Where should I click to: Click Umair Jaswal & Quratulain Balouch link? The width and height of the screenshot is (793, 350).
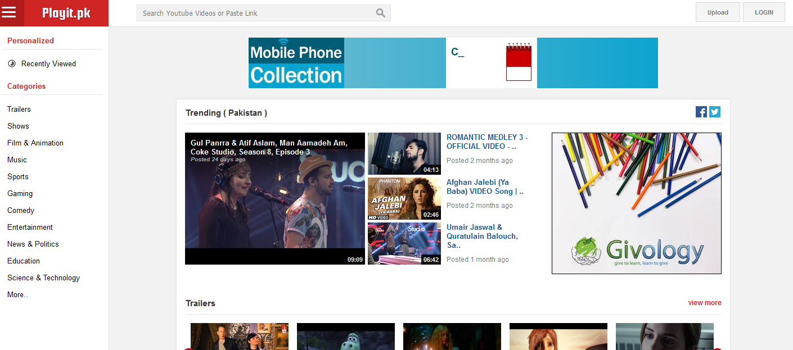coord(482,236)
